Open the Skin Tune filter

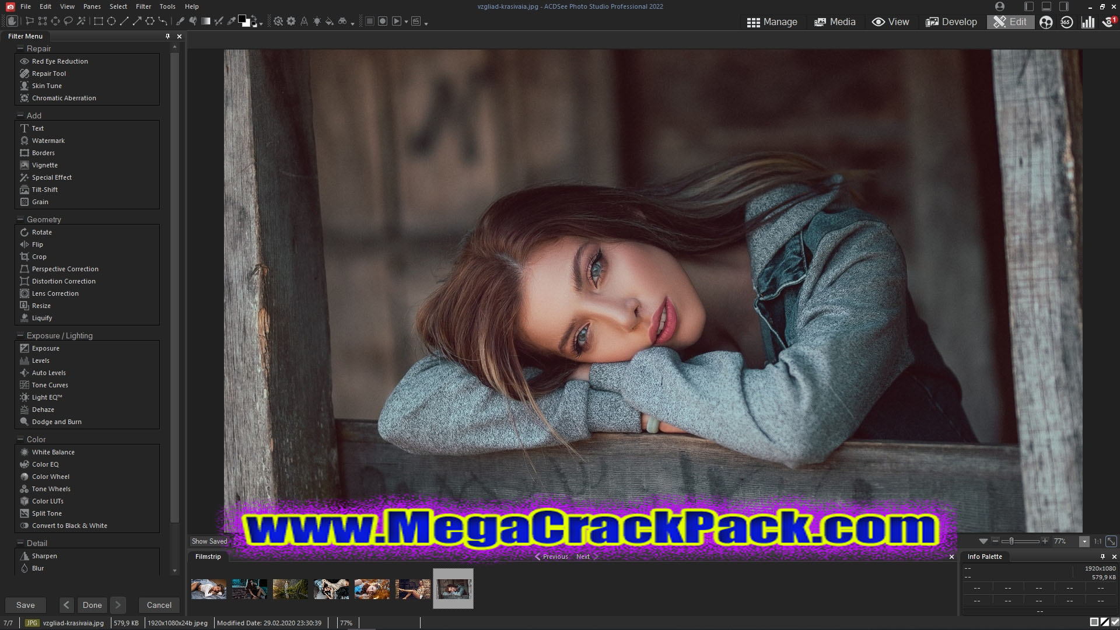click(47, 85)
